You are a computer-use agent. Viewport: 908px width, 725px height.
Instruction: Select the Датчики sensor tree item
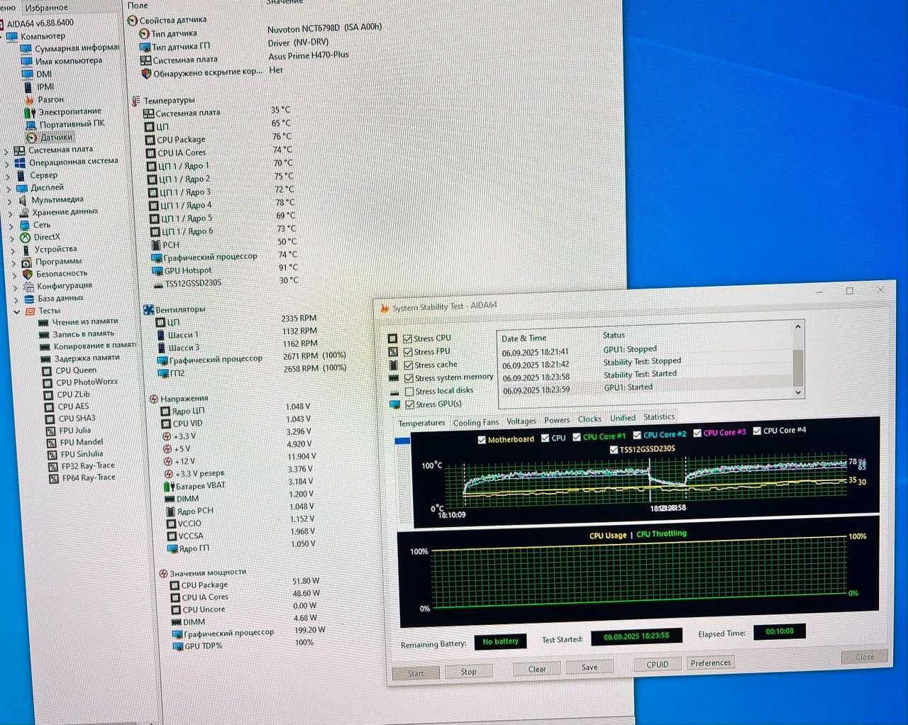[50, 137]
